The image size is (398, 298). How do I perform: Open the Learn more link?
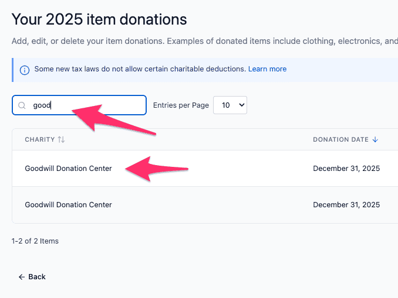coord(267,69)
